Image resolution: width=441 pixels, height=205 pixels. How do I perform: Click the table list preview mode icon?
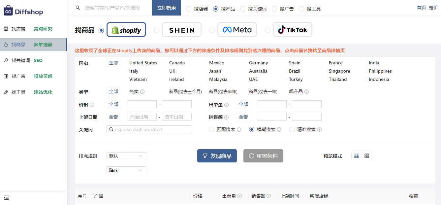357,156
